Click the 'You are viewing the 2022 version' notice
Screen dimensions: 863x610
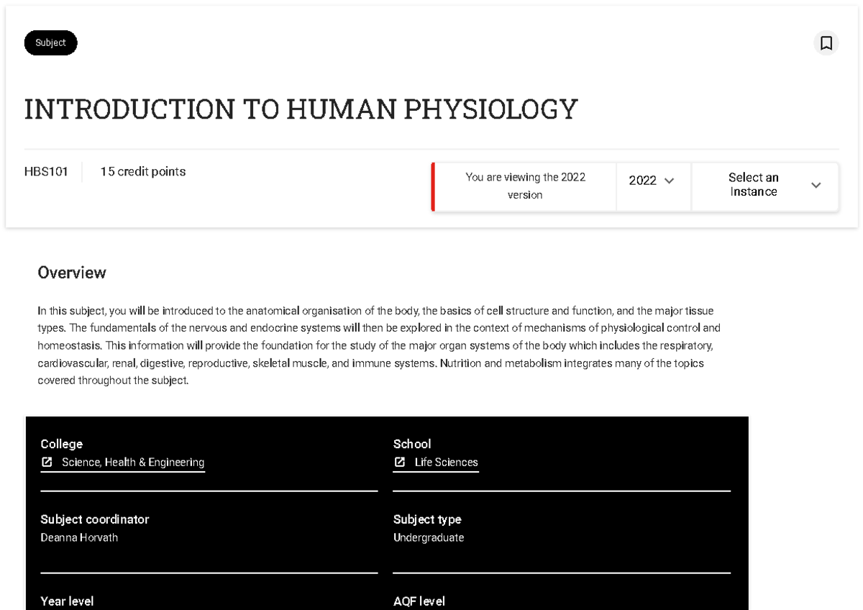pos(525,186)
